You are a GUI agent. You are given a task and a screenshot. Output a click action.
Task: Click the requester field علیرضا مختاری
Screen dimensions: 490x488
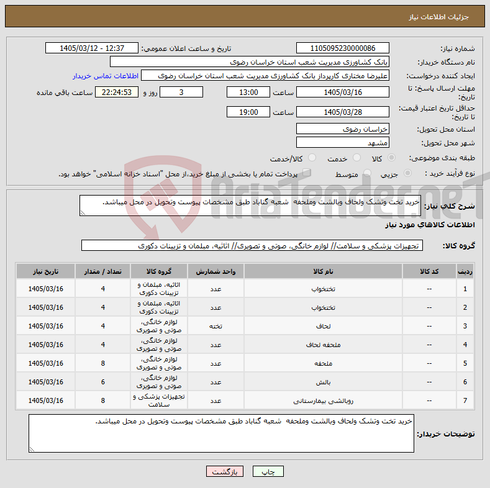(265, 76)
